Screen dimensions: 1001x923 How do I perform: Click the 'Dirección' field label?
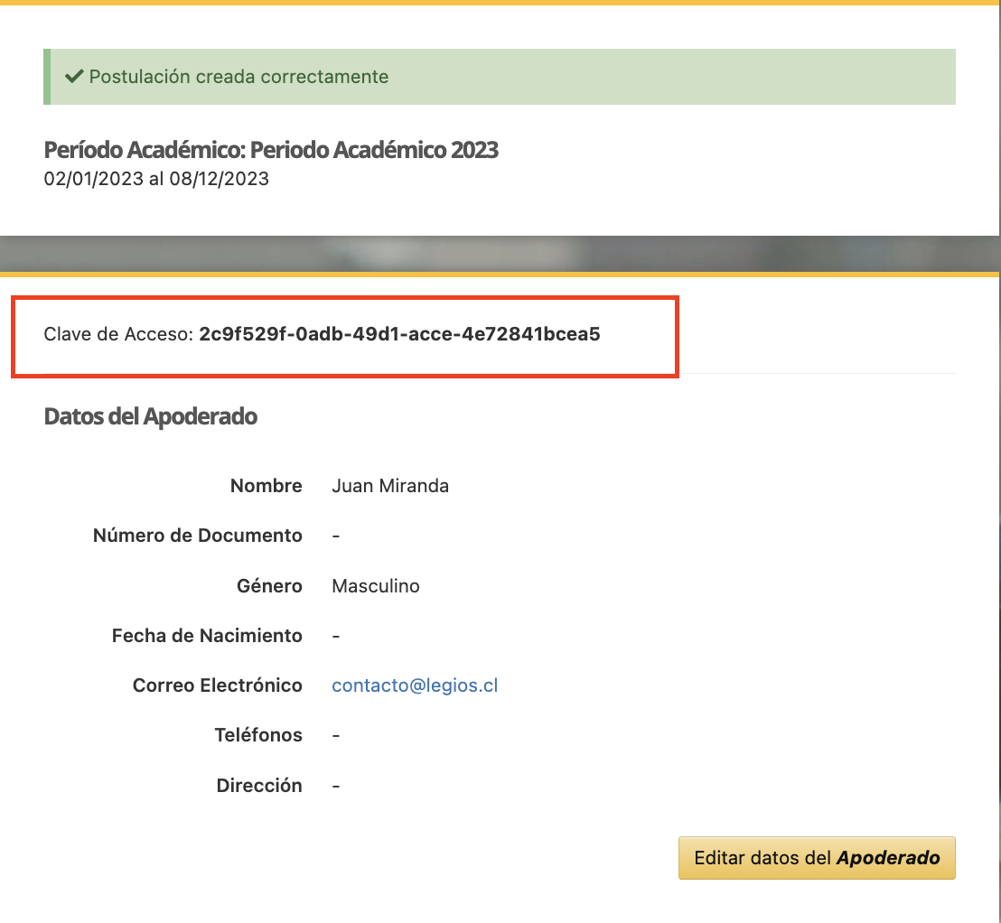tap(259, 786)
